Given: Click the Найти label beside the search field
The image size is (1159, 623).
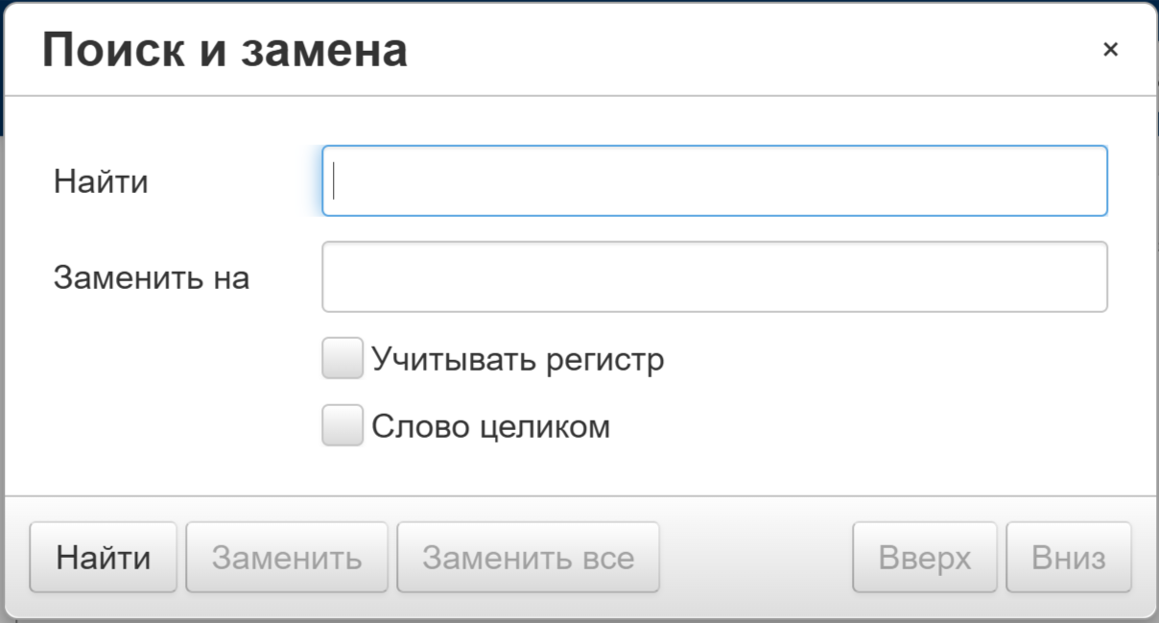Looking at the screenshot, I should (101, 180).
